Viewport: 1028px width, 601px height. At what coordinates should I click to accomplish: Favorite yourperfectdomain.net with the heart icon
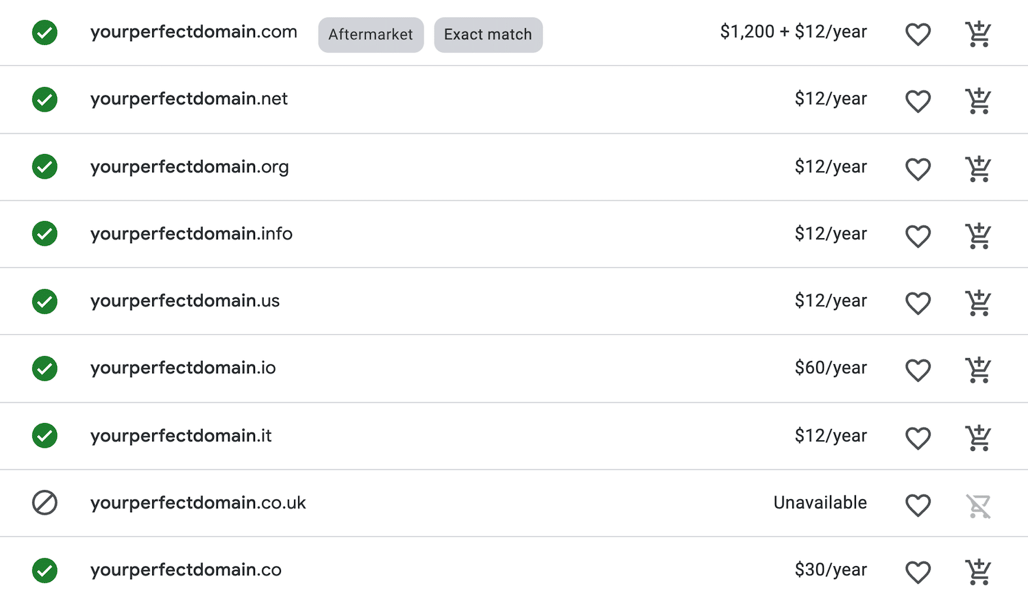tap(918, 100)
